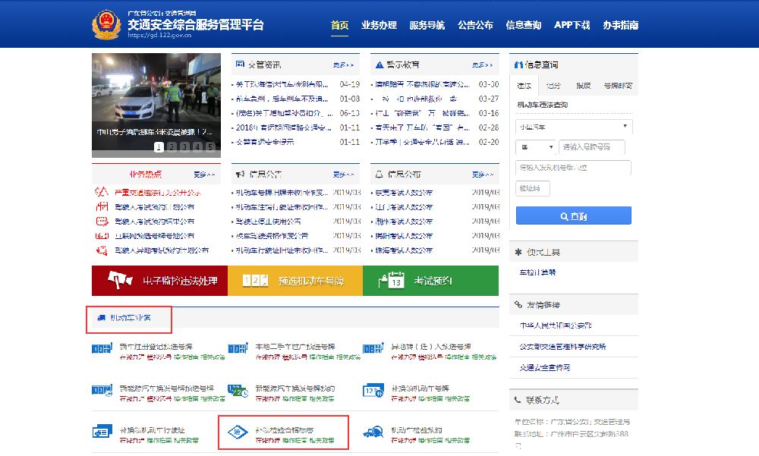Viewport: 759px width, 456px height.
Task: Open 东莞考试人数公布 link
Action: click(404, 193)
